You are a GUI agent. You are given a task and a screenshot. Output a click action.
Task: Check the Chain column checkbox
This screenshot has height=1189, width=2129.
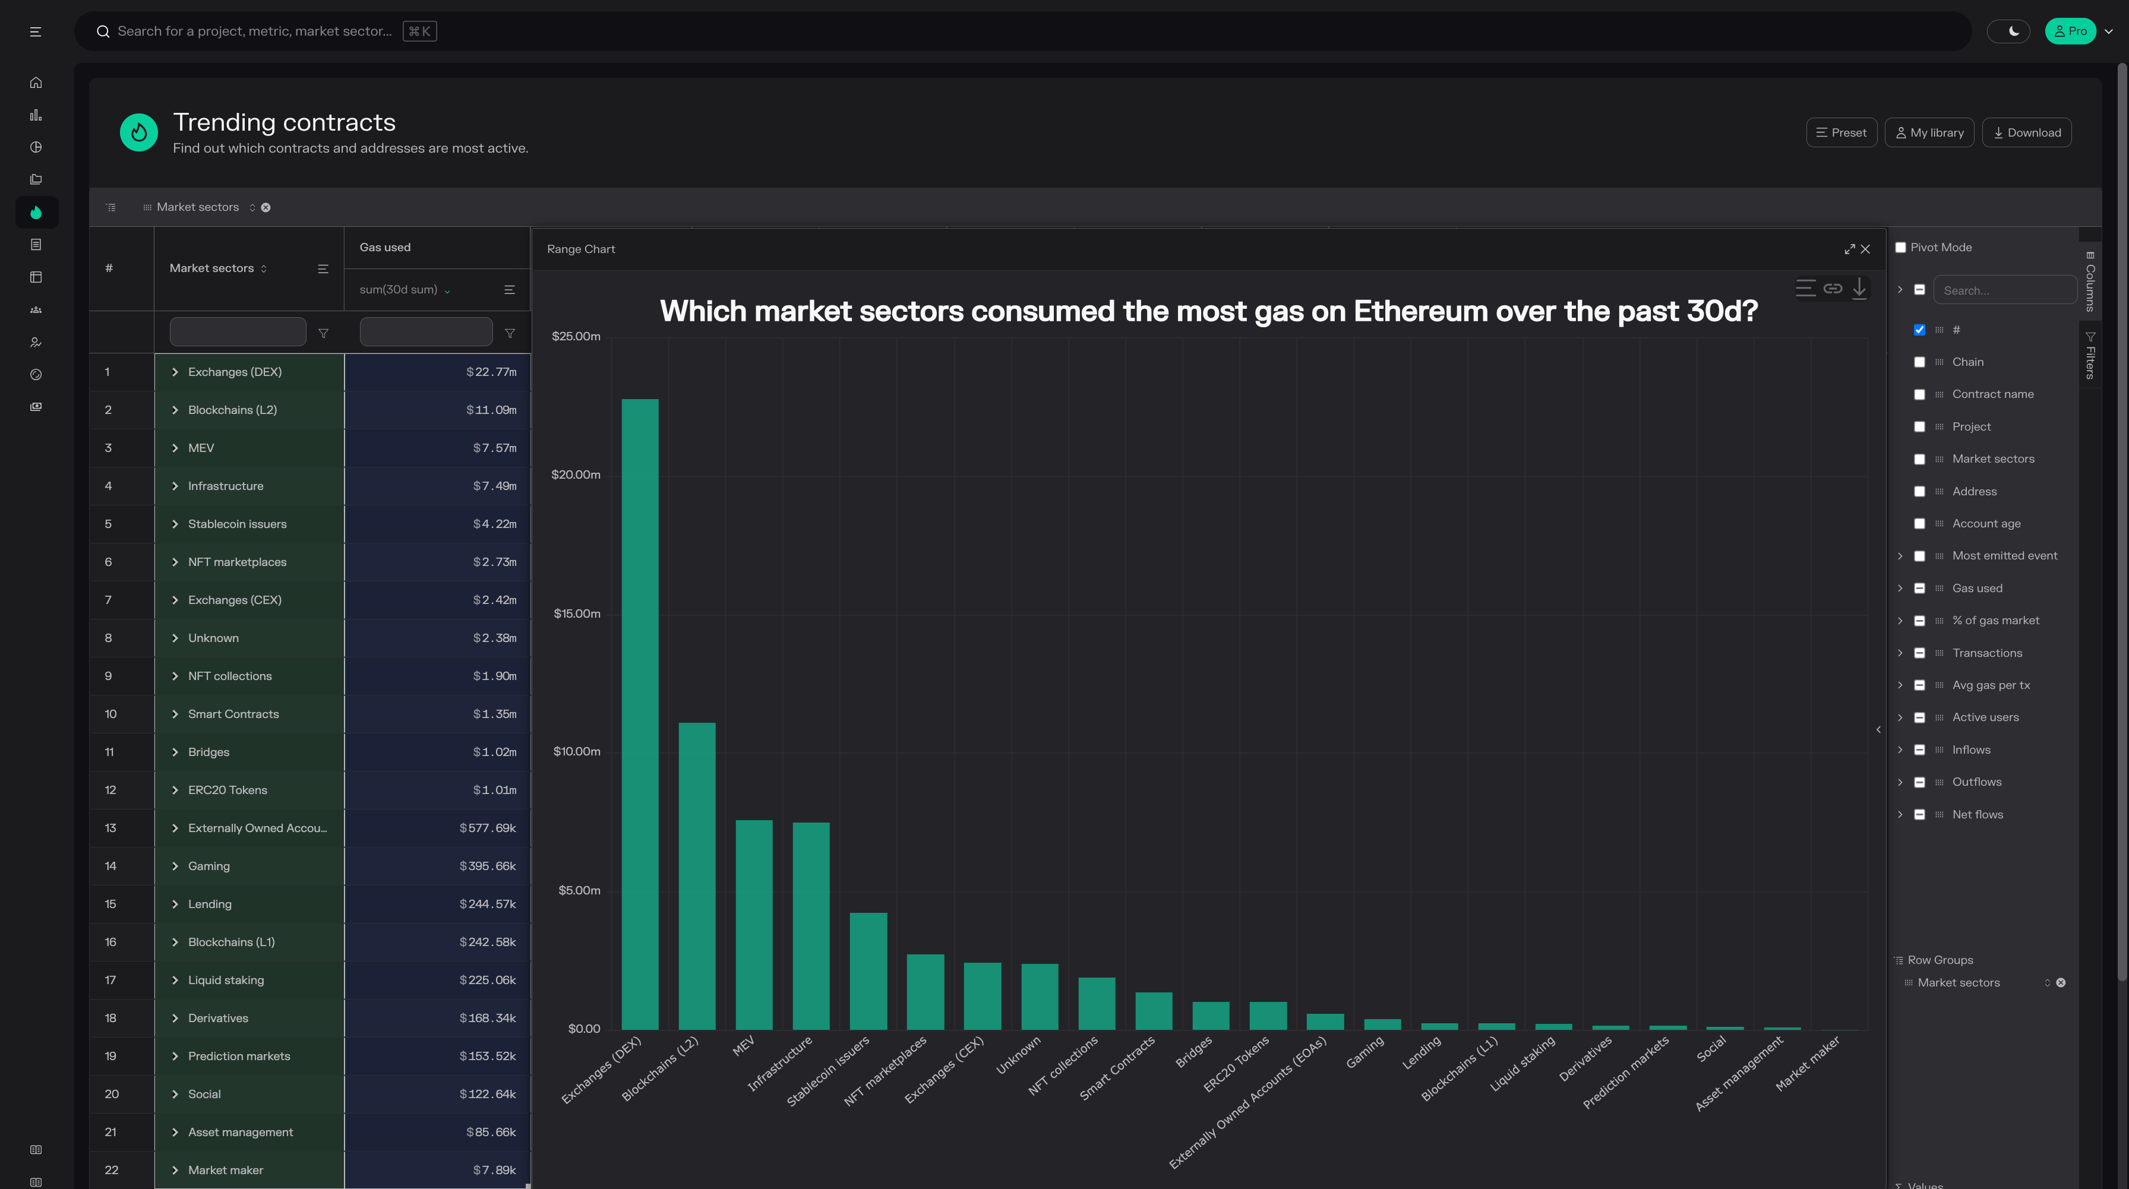(x=1919, y=362)
